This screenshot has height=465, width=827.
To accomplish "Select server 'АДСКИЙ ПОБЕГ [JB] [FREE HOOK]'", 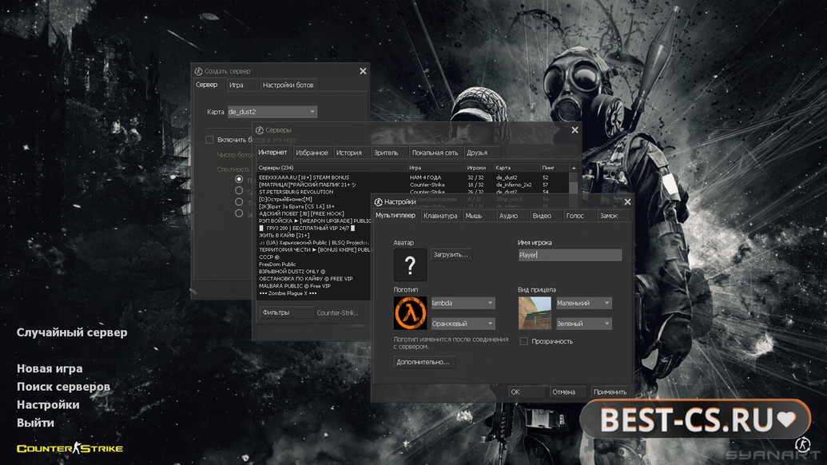I will click(x=314, y=214).
